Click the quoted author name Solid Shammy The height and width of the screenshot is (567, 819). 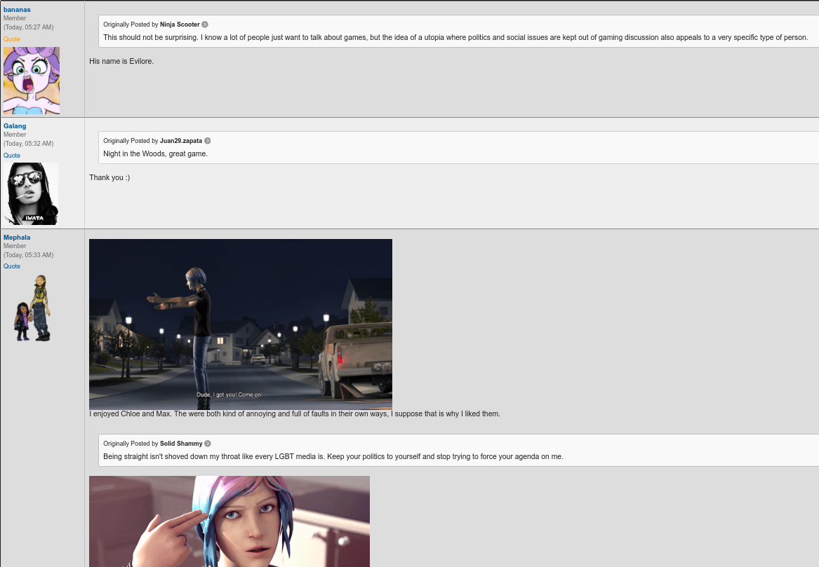181,444
